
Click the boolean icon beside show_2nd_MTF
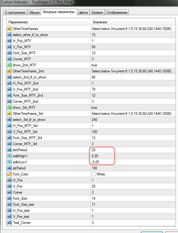(9, 65)
